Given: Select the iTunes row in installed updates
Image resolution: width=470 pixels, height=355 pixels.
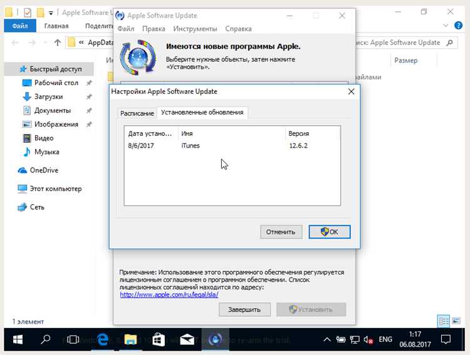Looking at the screenshot, I should click(232, 146).
